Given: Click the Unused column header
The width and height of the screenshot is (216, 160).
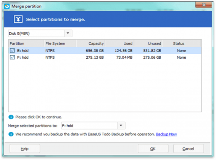Looking at the screenshot, I should (148, 43).
